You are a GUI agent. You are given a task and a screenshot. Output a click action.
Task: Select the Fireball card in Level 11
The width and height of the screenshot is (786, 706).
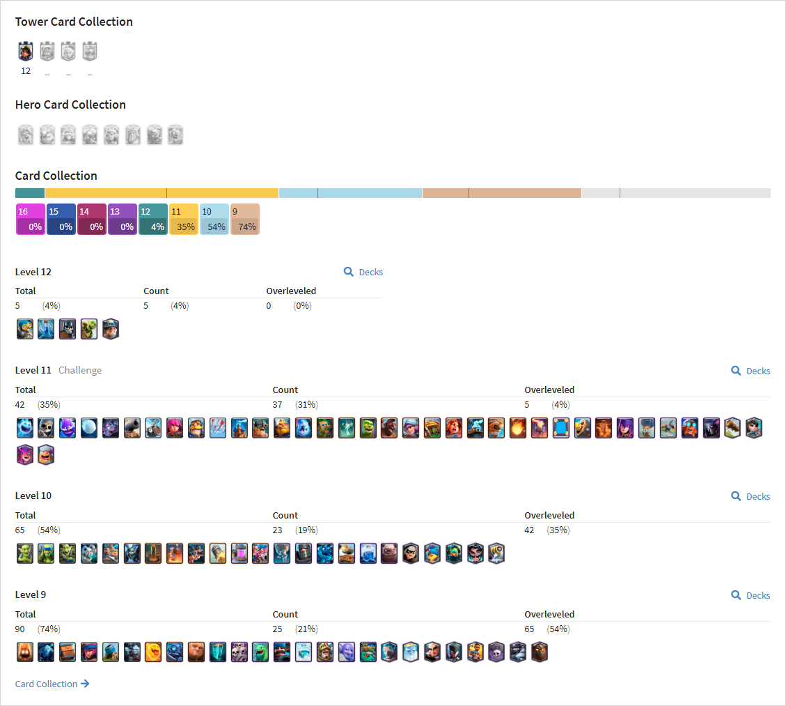coord(518,427)
